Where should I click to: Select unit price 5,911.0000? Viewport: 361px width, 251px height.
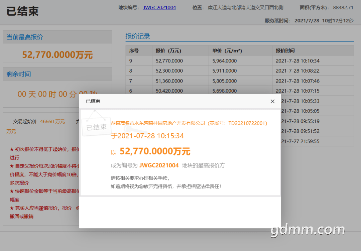(x=225, y=71)
